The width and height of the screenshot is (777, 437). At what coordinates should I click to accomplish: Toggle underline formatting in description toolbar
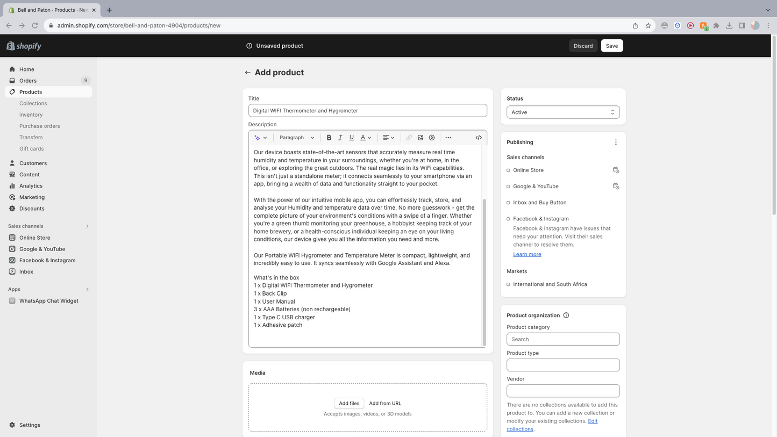point(352,138)
